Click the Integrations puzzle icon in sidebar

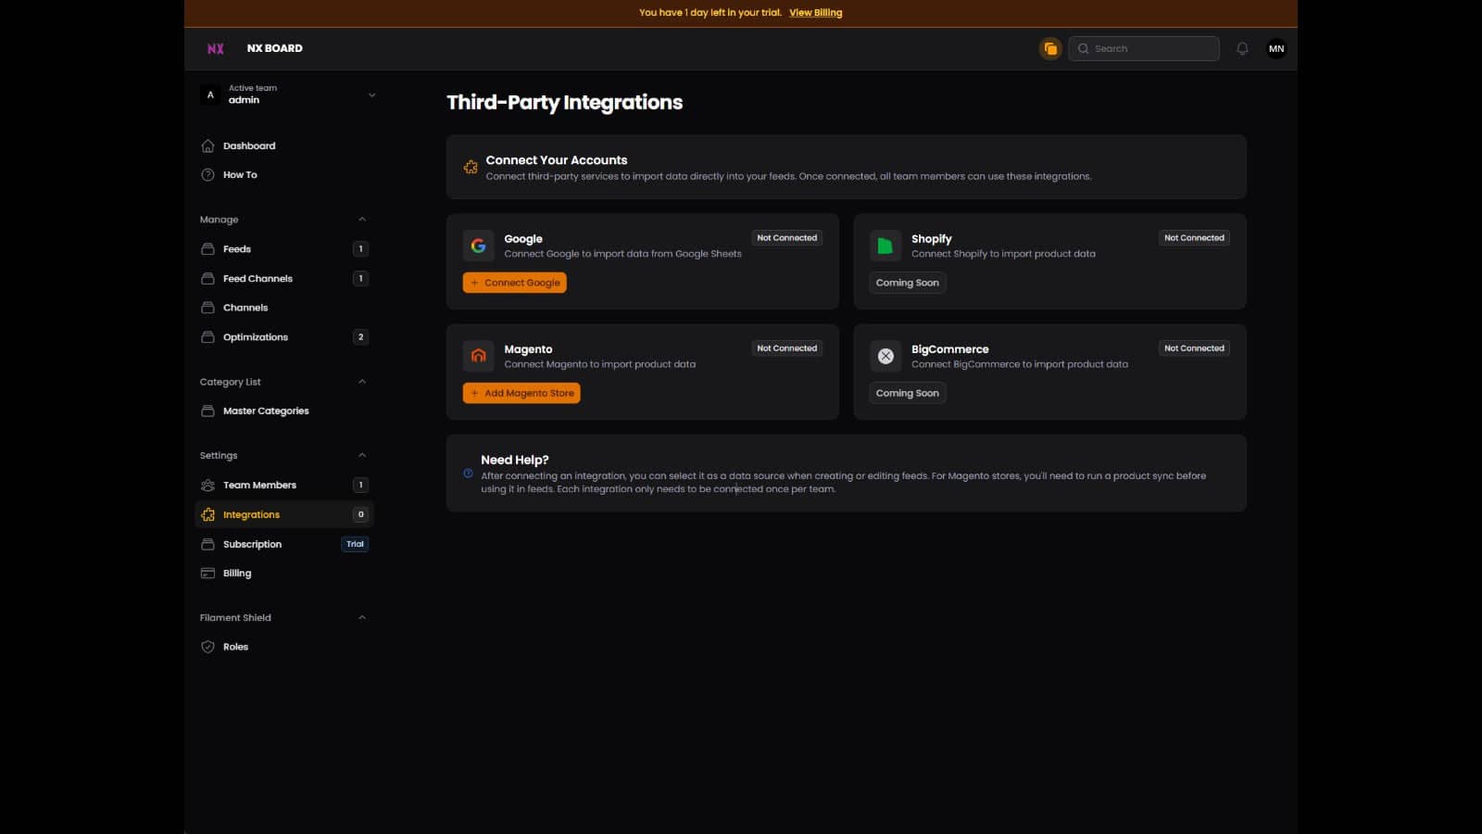point(207,514)
